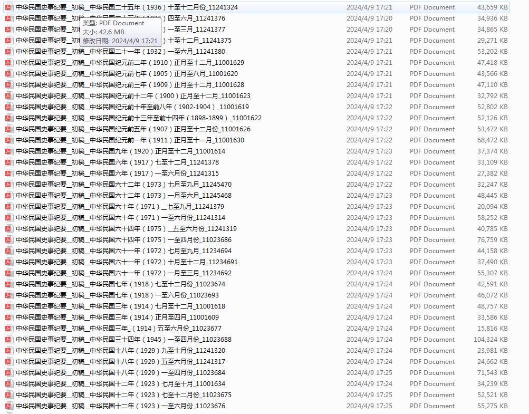Click PDF icon of 1945 一至四月份 file
529x414 pixels.
(8, 340)
